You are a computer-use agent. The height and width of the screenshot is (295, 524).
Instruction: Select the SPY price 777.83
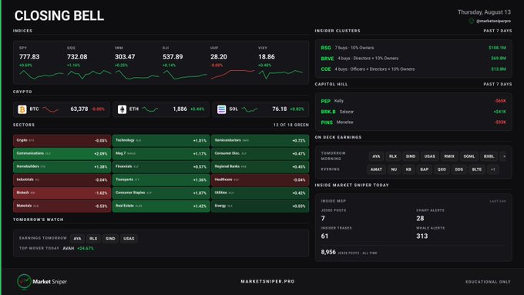pos(29,57)
